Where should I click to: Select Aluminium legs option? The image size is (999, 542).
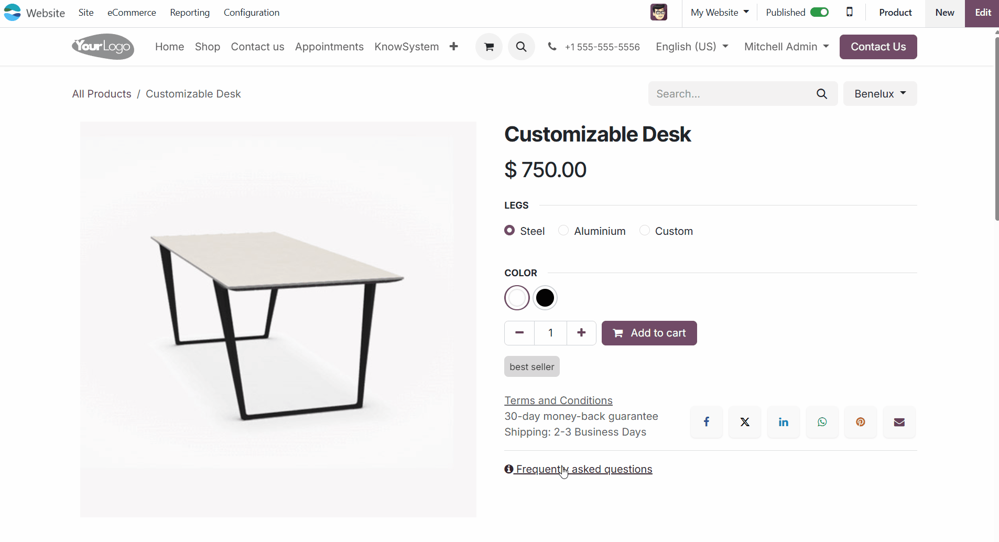tap(564, 231)
